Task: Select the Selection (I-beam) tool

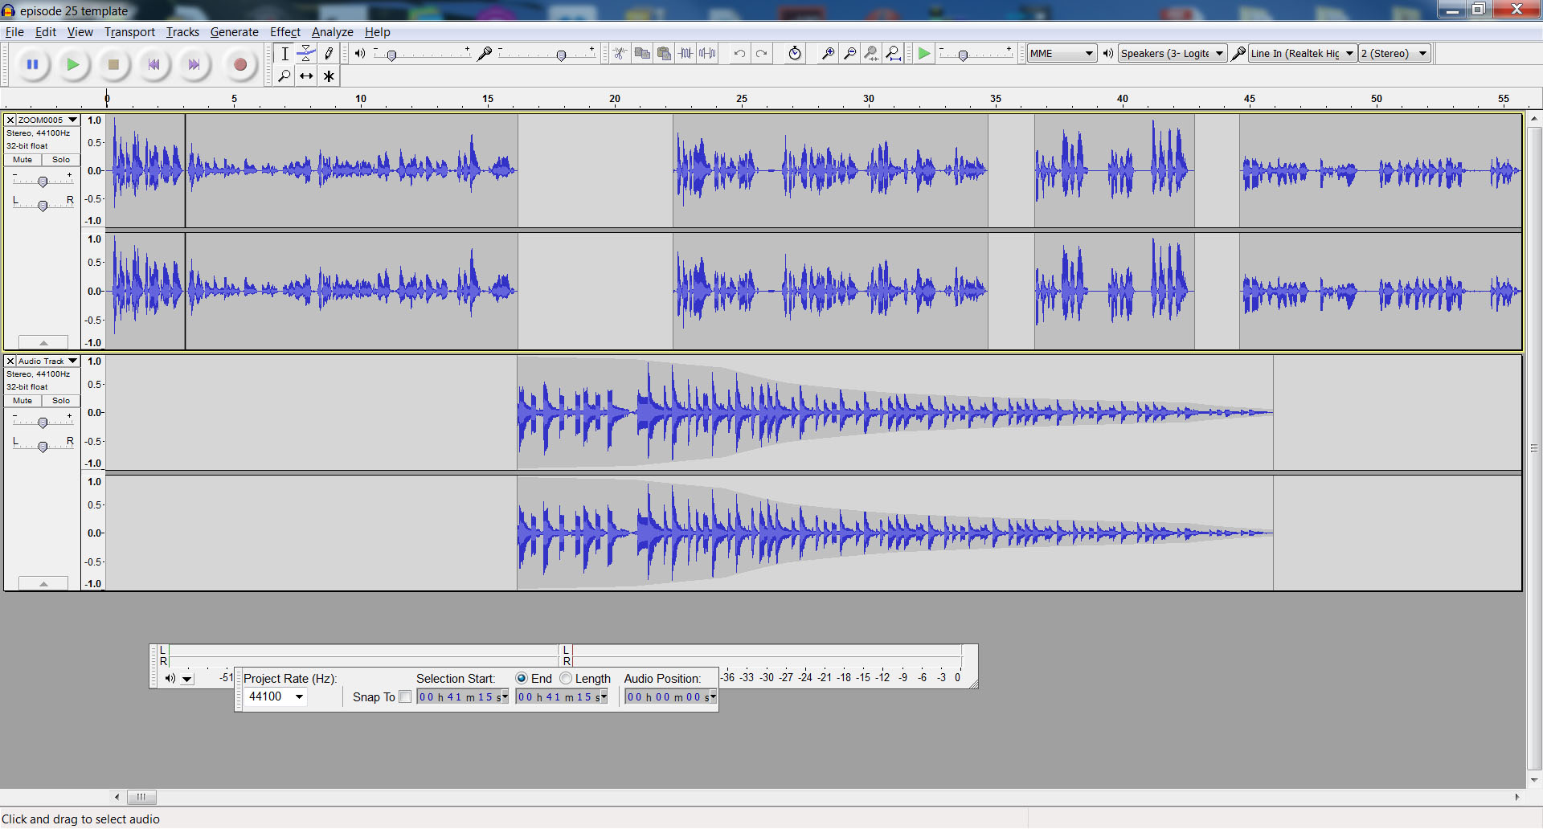Action: [x=284, y=54]
